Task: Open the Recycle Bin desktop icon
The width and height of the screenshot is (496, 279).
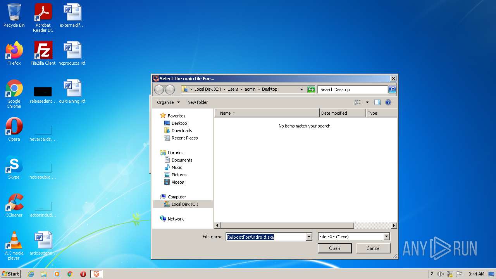Action: (14, 15)
